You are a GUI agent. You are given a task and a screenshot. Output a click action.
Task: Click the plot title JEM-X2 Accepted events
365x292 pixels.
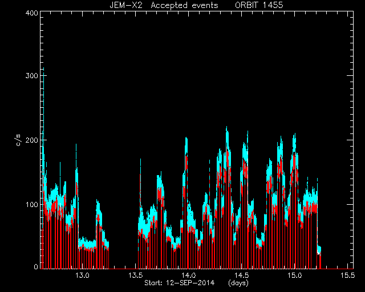(164, 5)
